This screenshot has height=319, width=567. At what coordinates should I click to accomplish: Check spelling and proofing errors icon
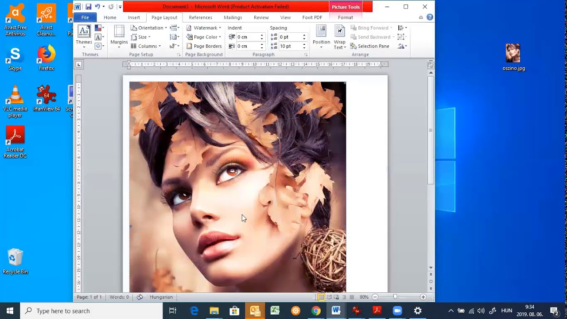[x=140, y=297]
